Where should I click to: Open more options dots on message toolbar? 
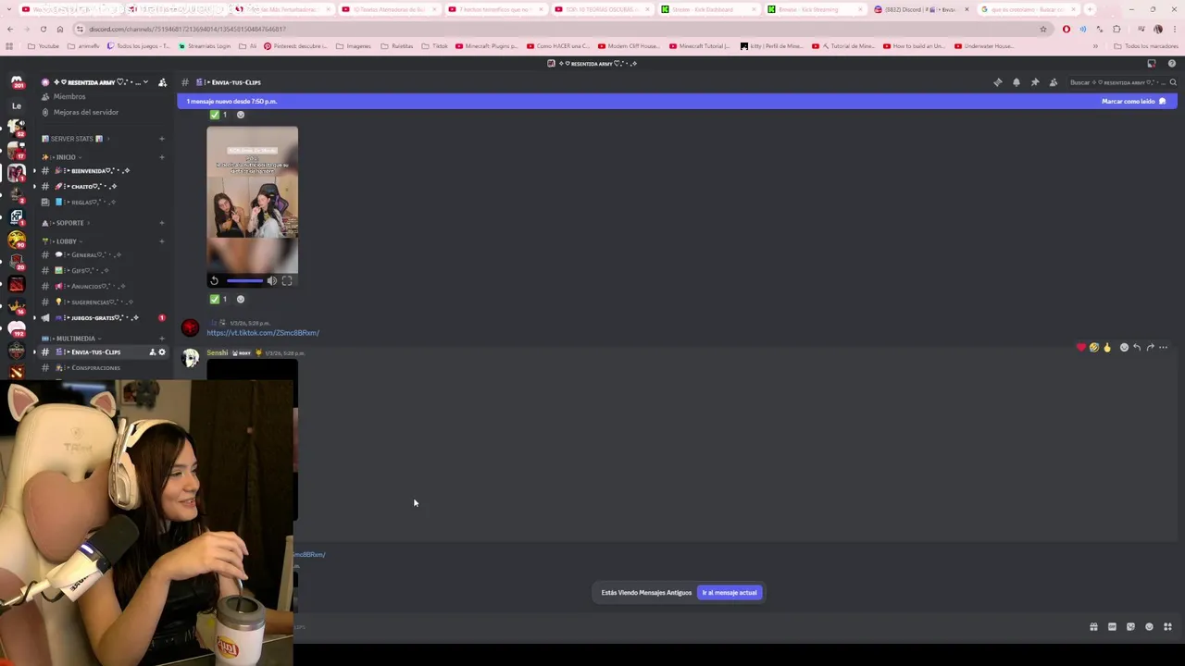[1164, 348]
